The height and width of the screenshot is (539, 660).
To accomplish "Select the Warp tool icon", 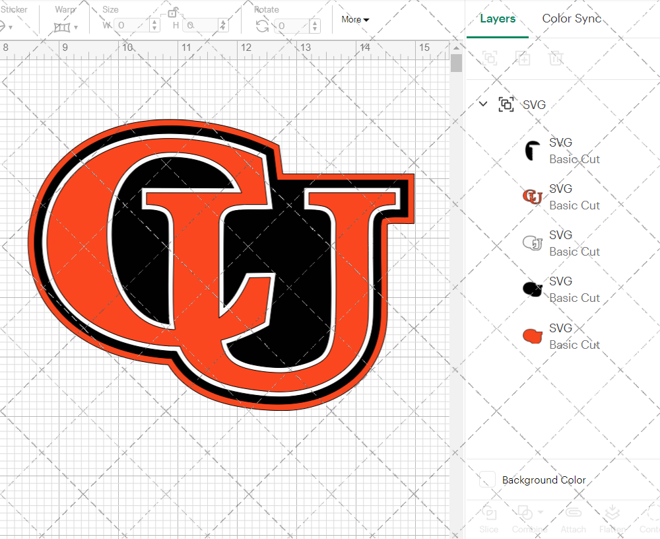I will point(62,26).
